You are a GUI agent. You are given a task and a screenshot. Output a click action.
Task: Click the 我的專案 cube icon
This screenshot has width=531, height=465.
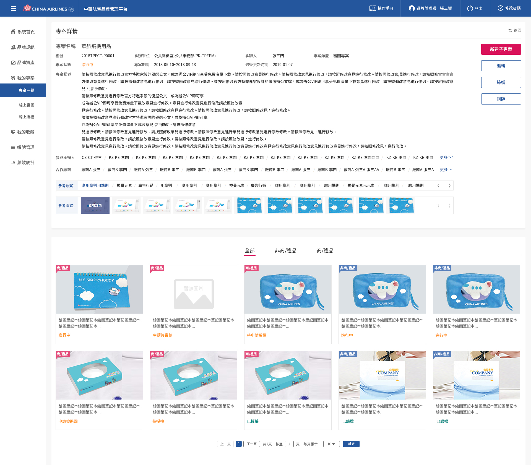[13, 78]
